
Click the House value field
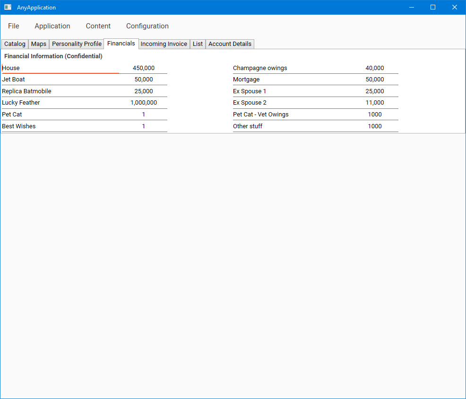[x=144, y=68]
